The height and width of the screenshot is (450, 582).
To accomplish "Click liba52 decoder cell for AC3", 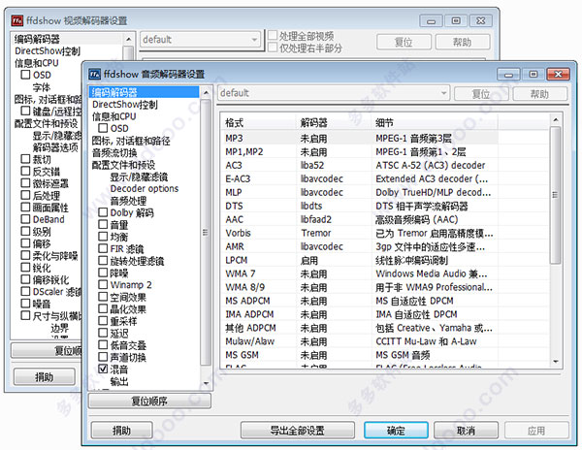I will pyautogui.click(x=312, y=165).
